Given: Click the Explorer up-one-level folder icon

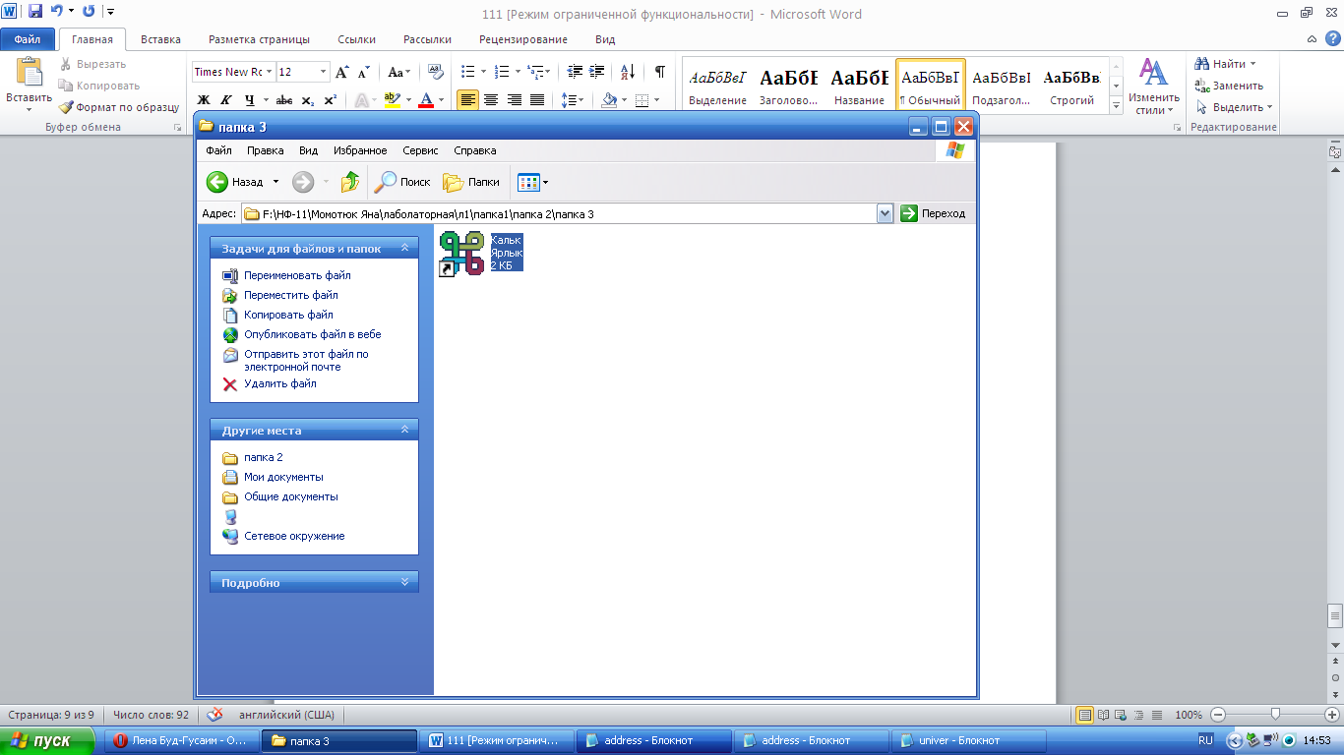Looking at the screenshot, I should [350, 182].
